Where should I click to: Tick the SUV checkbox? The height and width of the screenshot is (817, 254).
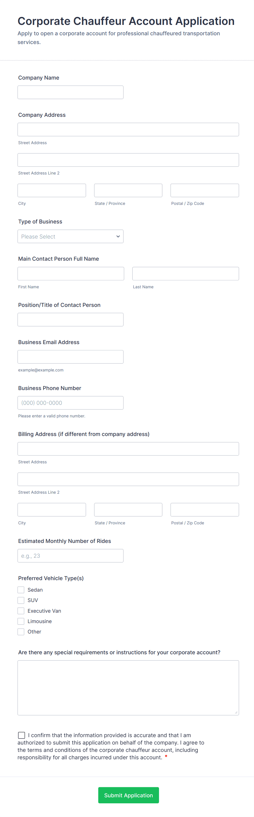(21, 600)
